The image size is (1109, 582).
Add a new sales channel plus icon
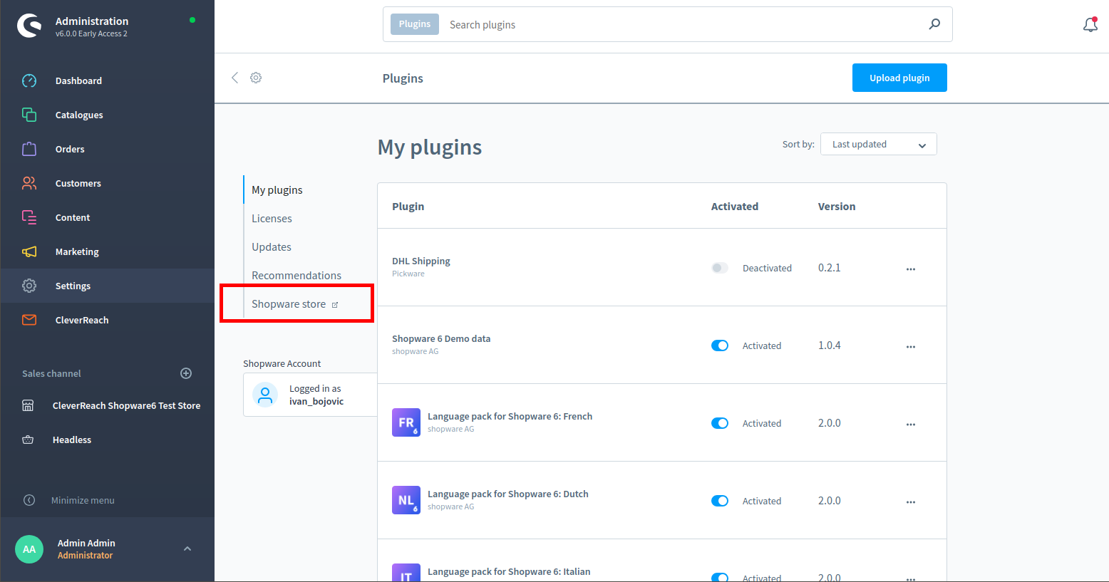click(186, 373)
